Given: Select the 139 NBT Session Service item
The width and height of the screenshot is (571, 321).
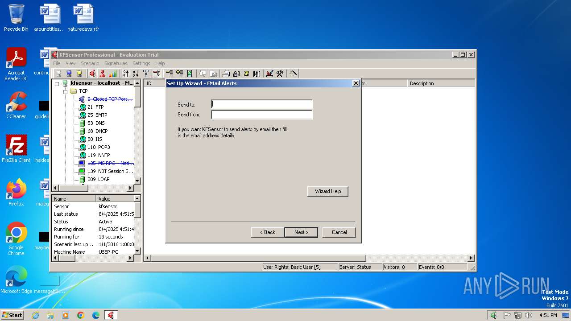Looking at the screenshot, I should (110, 171).
